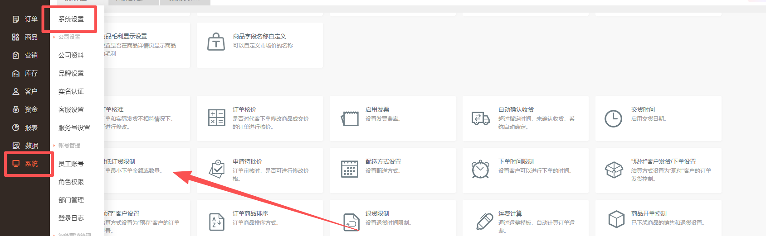The height and width of the screenshot is (236, 766).
Task: Select 系统 in the left sidebar
Action: 25,164
